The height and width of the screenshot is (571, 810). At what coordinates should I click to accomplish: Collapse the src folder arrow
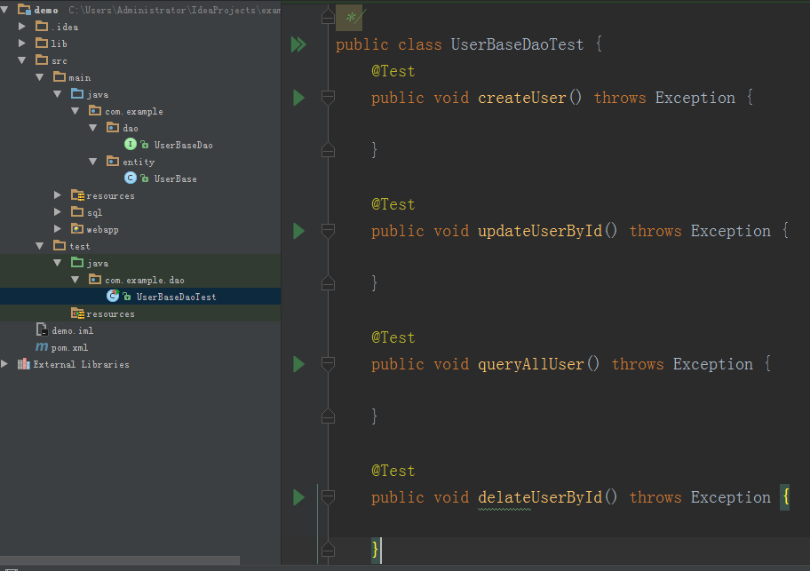tap(21, 60)
